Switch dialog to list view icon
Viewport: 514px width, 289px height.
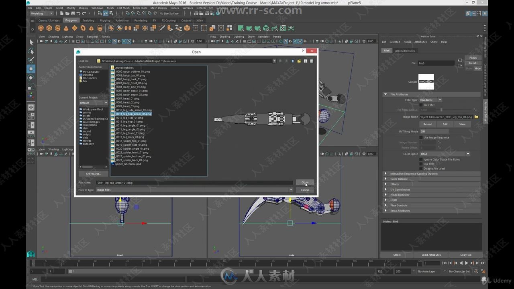coord(305,61)
